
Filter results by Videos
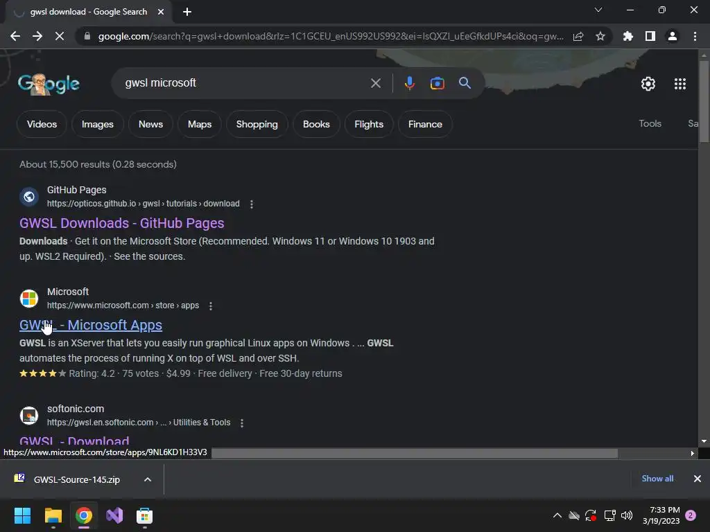click(x=42, y=125)
